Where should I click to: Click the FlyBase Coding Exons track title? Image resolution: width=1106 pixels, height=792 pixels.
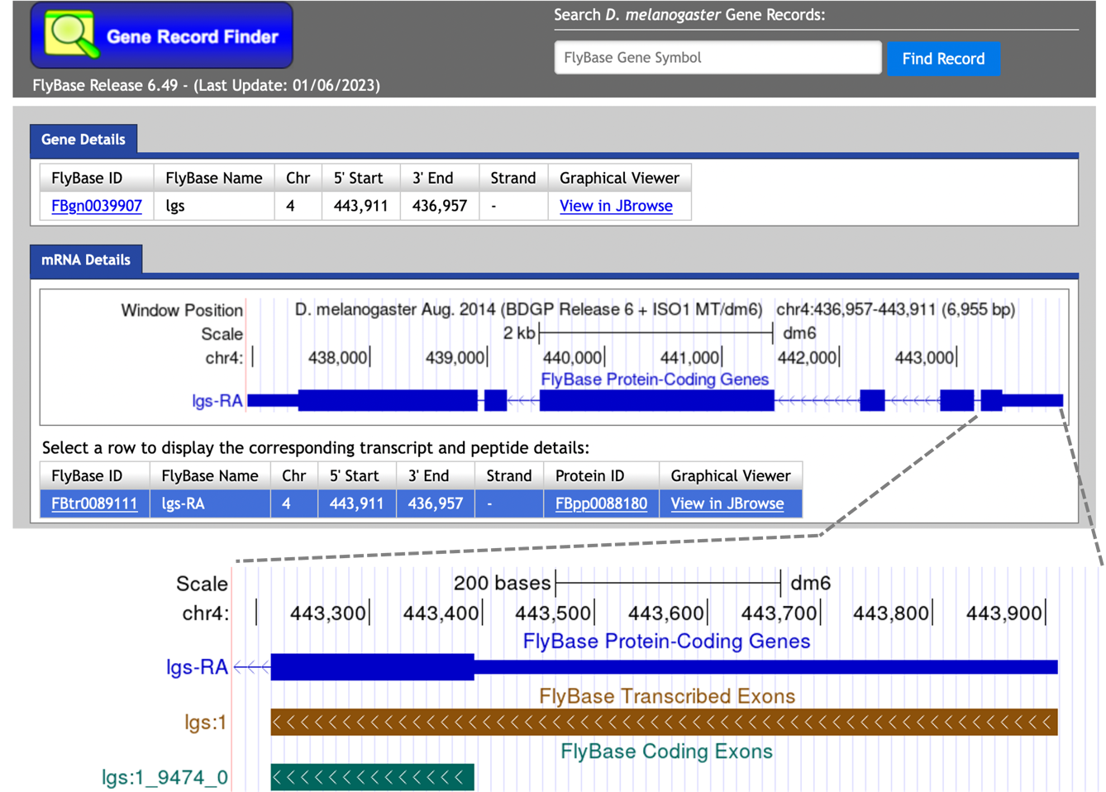pos(667,751)
